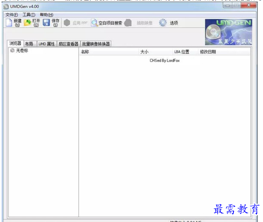Sort by the 修改日期 column header

click(x=224, y=52)
